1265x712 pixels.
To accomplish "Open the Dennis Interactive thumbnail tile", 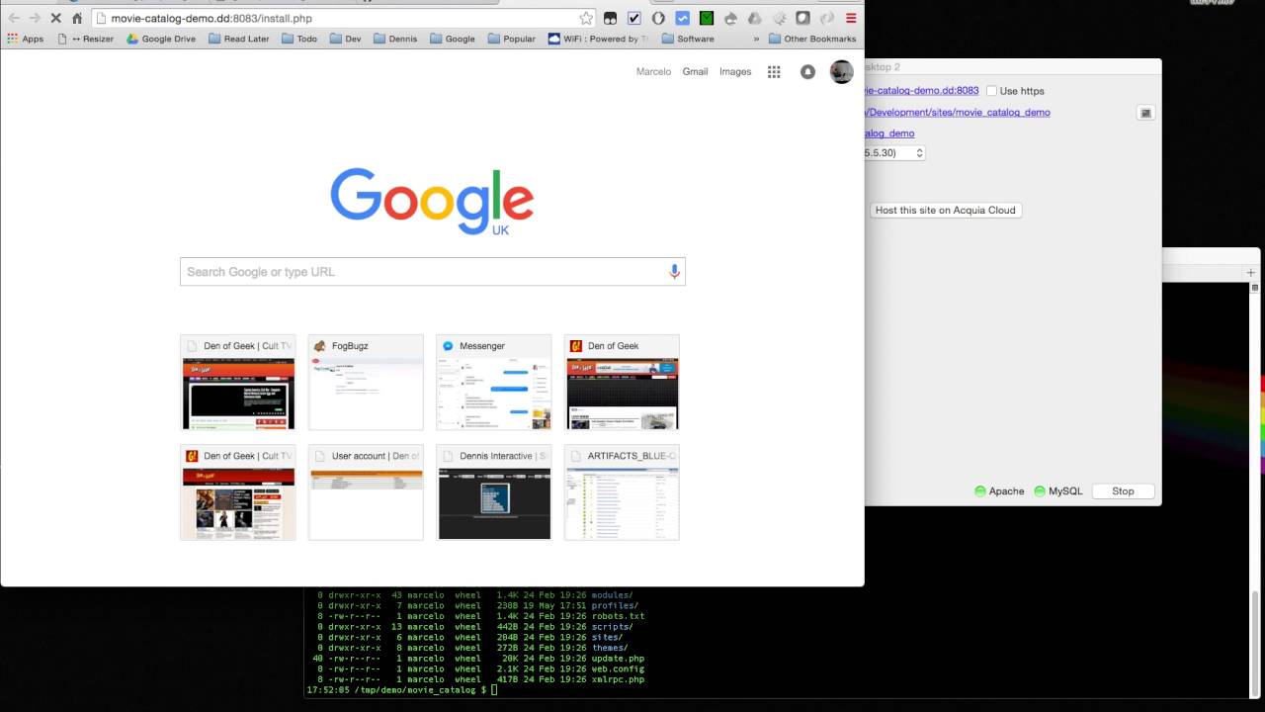I will 494,492.
